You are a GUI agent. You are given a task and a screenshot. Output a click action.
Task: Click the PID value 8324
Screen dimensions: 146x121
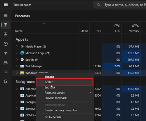(98, 73)
